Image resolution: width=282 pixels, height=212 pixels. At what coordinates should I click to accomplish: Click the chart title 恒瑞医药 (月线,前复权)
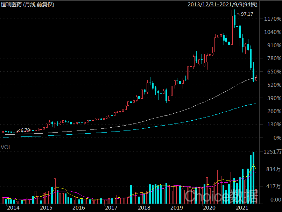27,4
